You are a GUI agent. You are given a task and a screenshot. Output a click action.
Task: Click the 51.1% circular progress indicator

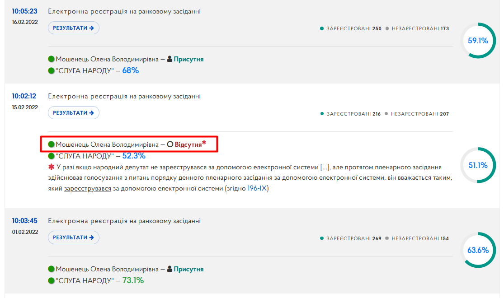coord(478,165)
